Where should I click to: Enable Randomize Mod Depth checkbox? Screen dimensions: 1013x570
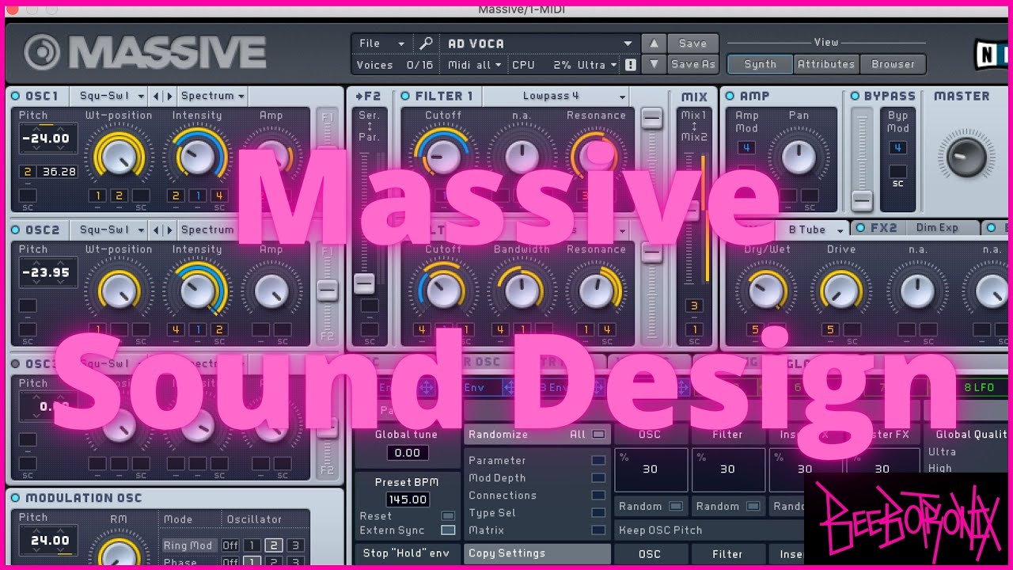click(598, 478)
